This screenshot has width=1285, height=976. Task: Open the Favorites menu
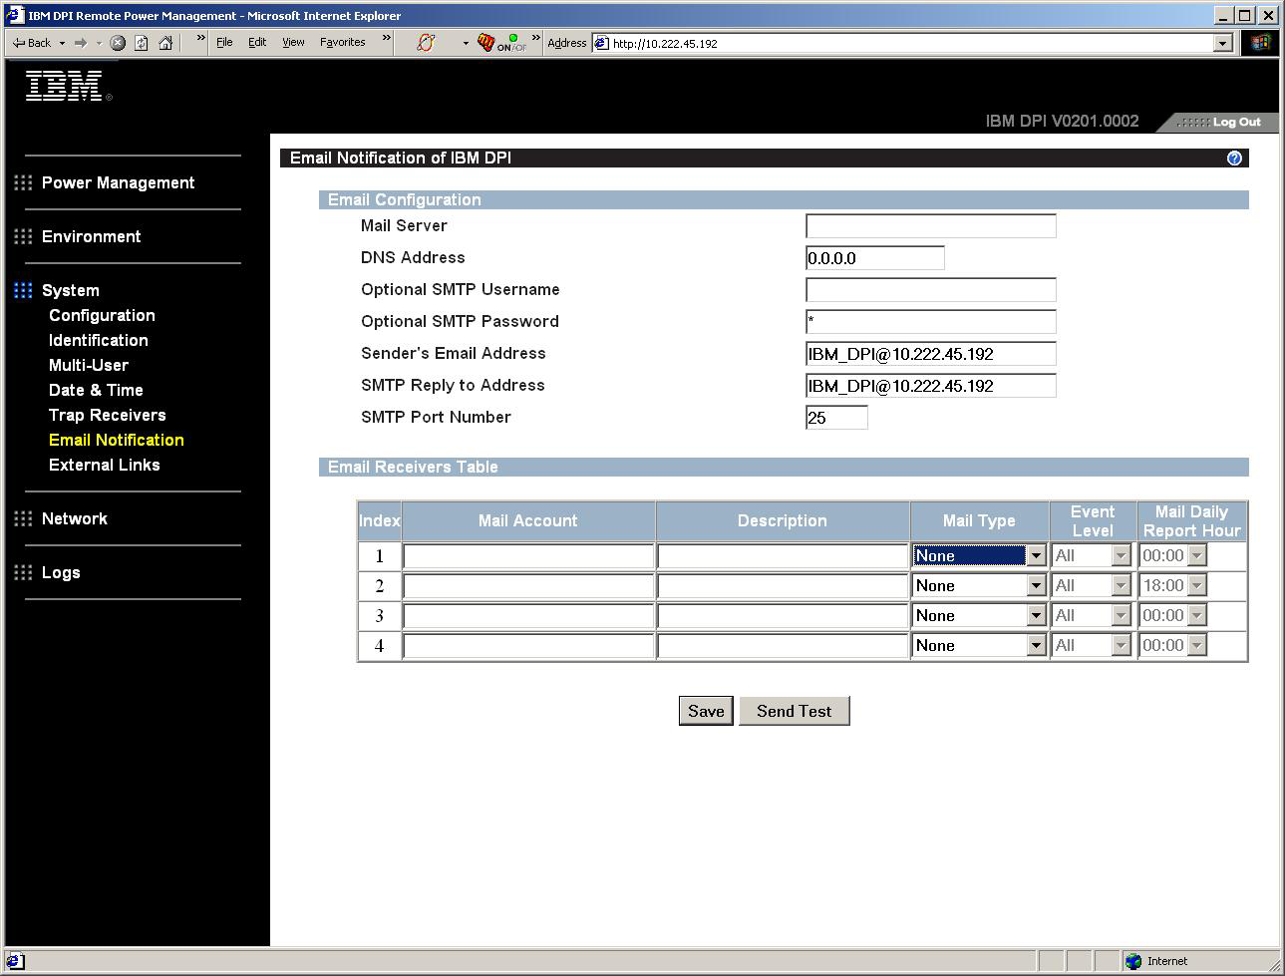tap(342, 43)
